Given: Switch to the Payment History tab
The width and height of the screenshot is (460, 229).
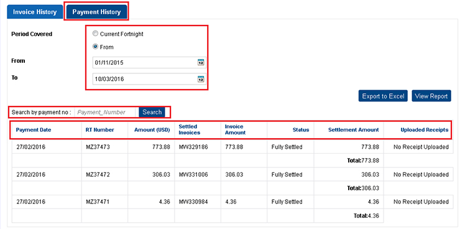Looking at the screenshot, I should pyautogui.click(x=96, y=12).
